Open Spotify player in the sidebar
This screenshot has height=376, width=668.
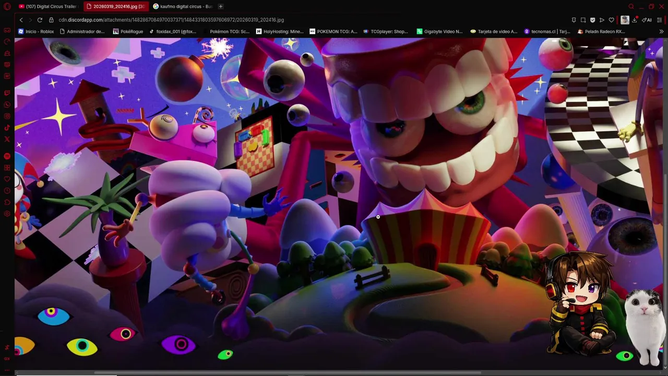pyautogui.click(x=7, y=156)
